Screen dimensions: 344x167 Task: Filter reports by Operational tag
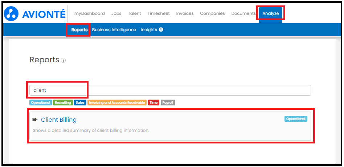click(x=41, y=103)
